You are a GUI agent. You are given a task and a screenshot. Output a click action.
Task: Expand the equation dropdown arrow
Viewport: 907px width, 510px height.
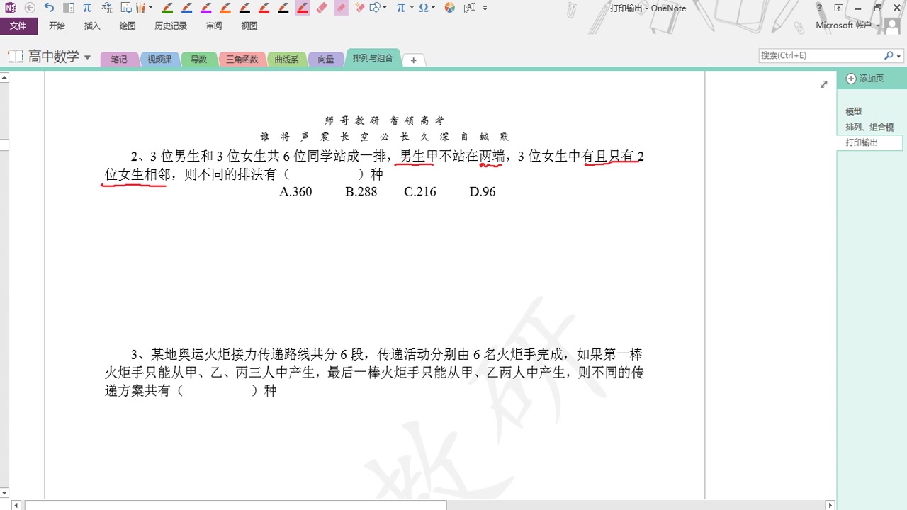(411, 8)
